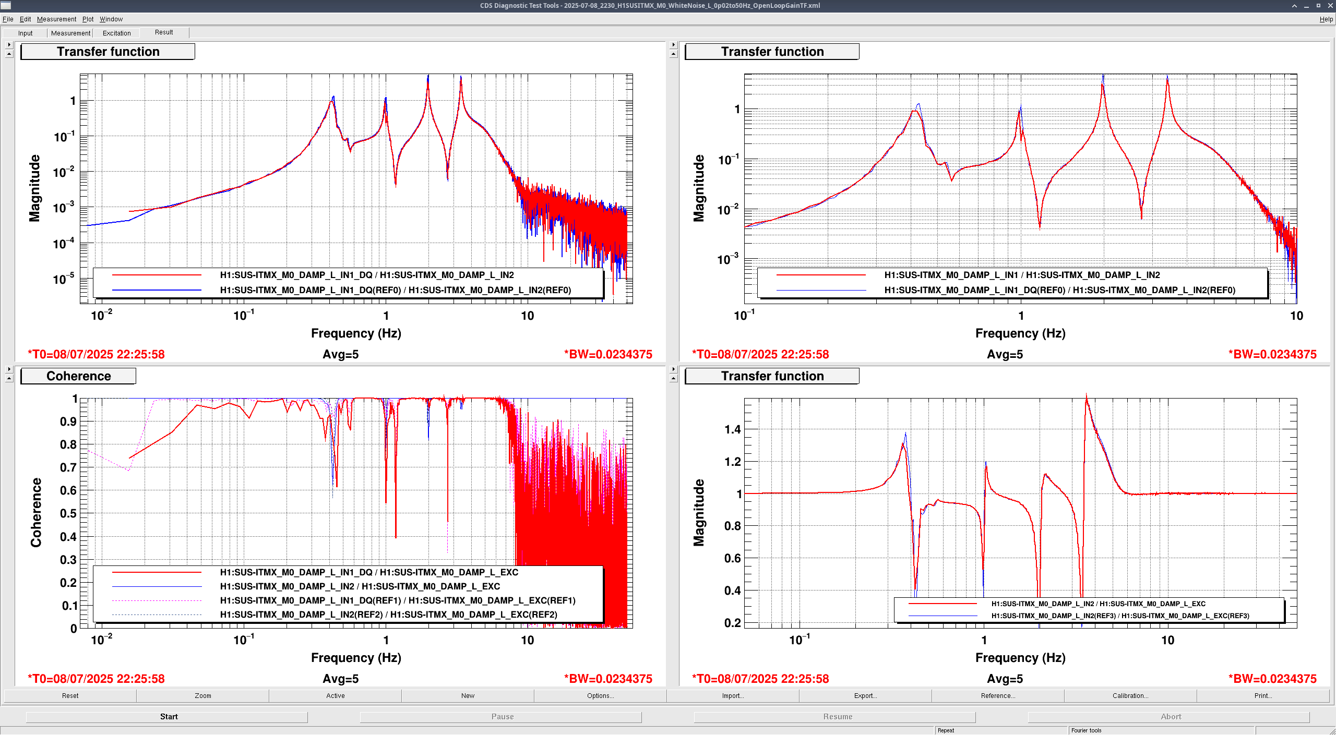Click the up-arrow button beside the bottom-right Transfer function plot
The height and width of the screenshot is (735, 1336).
(673, 378)
